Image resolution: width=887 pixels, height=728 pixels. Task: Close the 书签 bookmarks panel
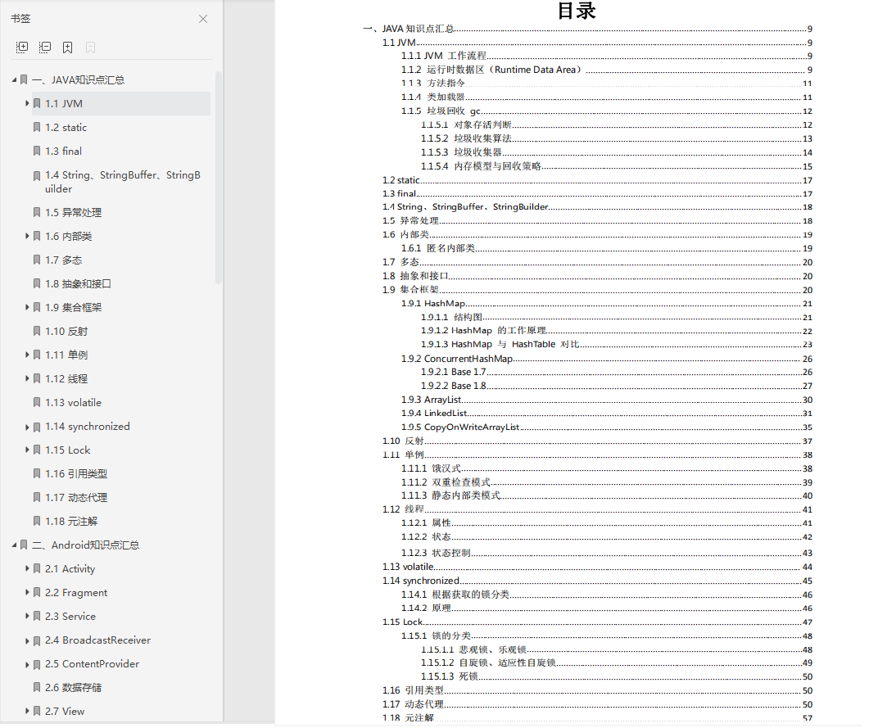[203, 19]
